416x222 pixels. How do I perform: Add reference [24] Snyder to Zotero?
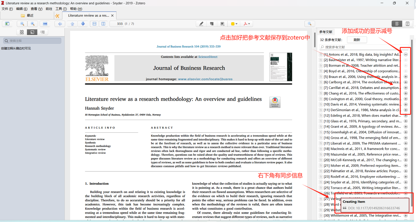[x=406, y=182]
